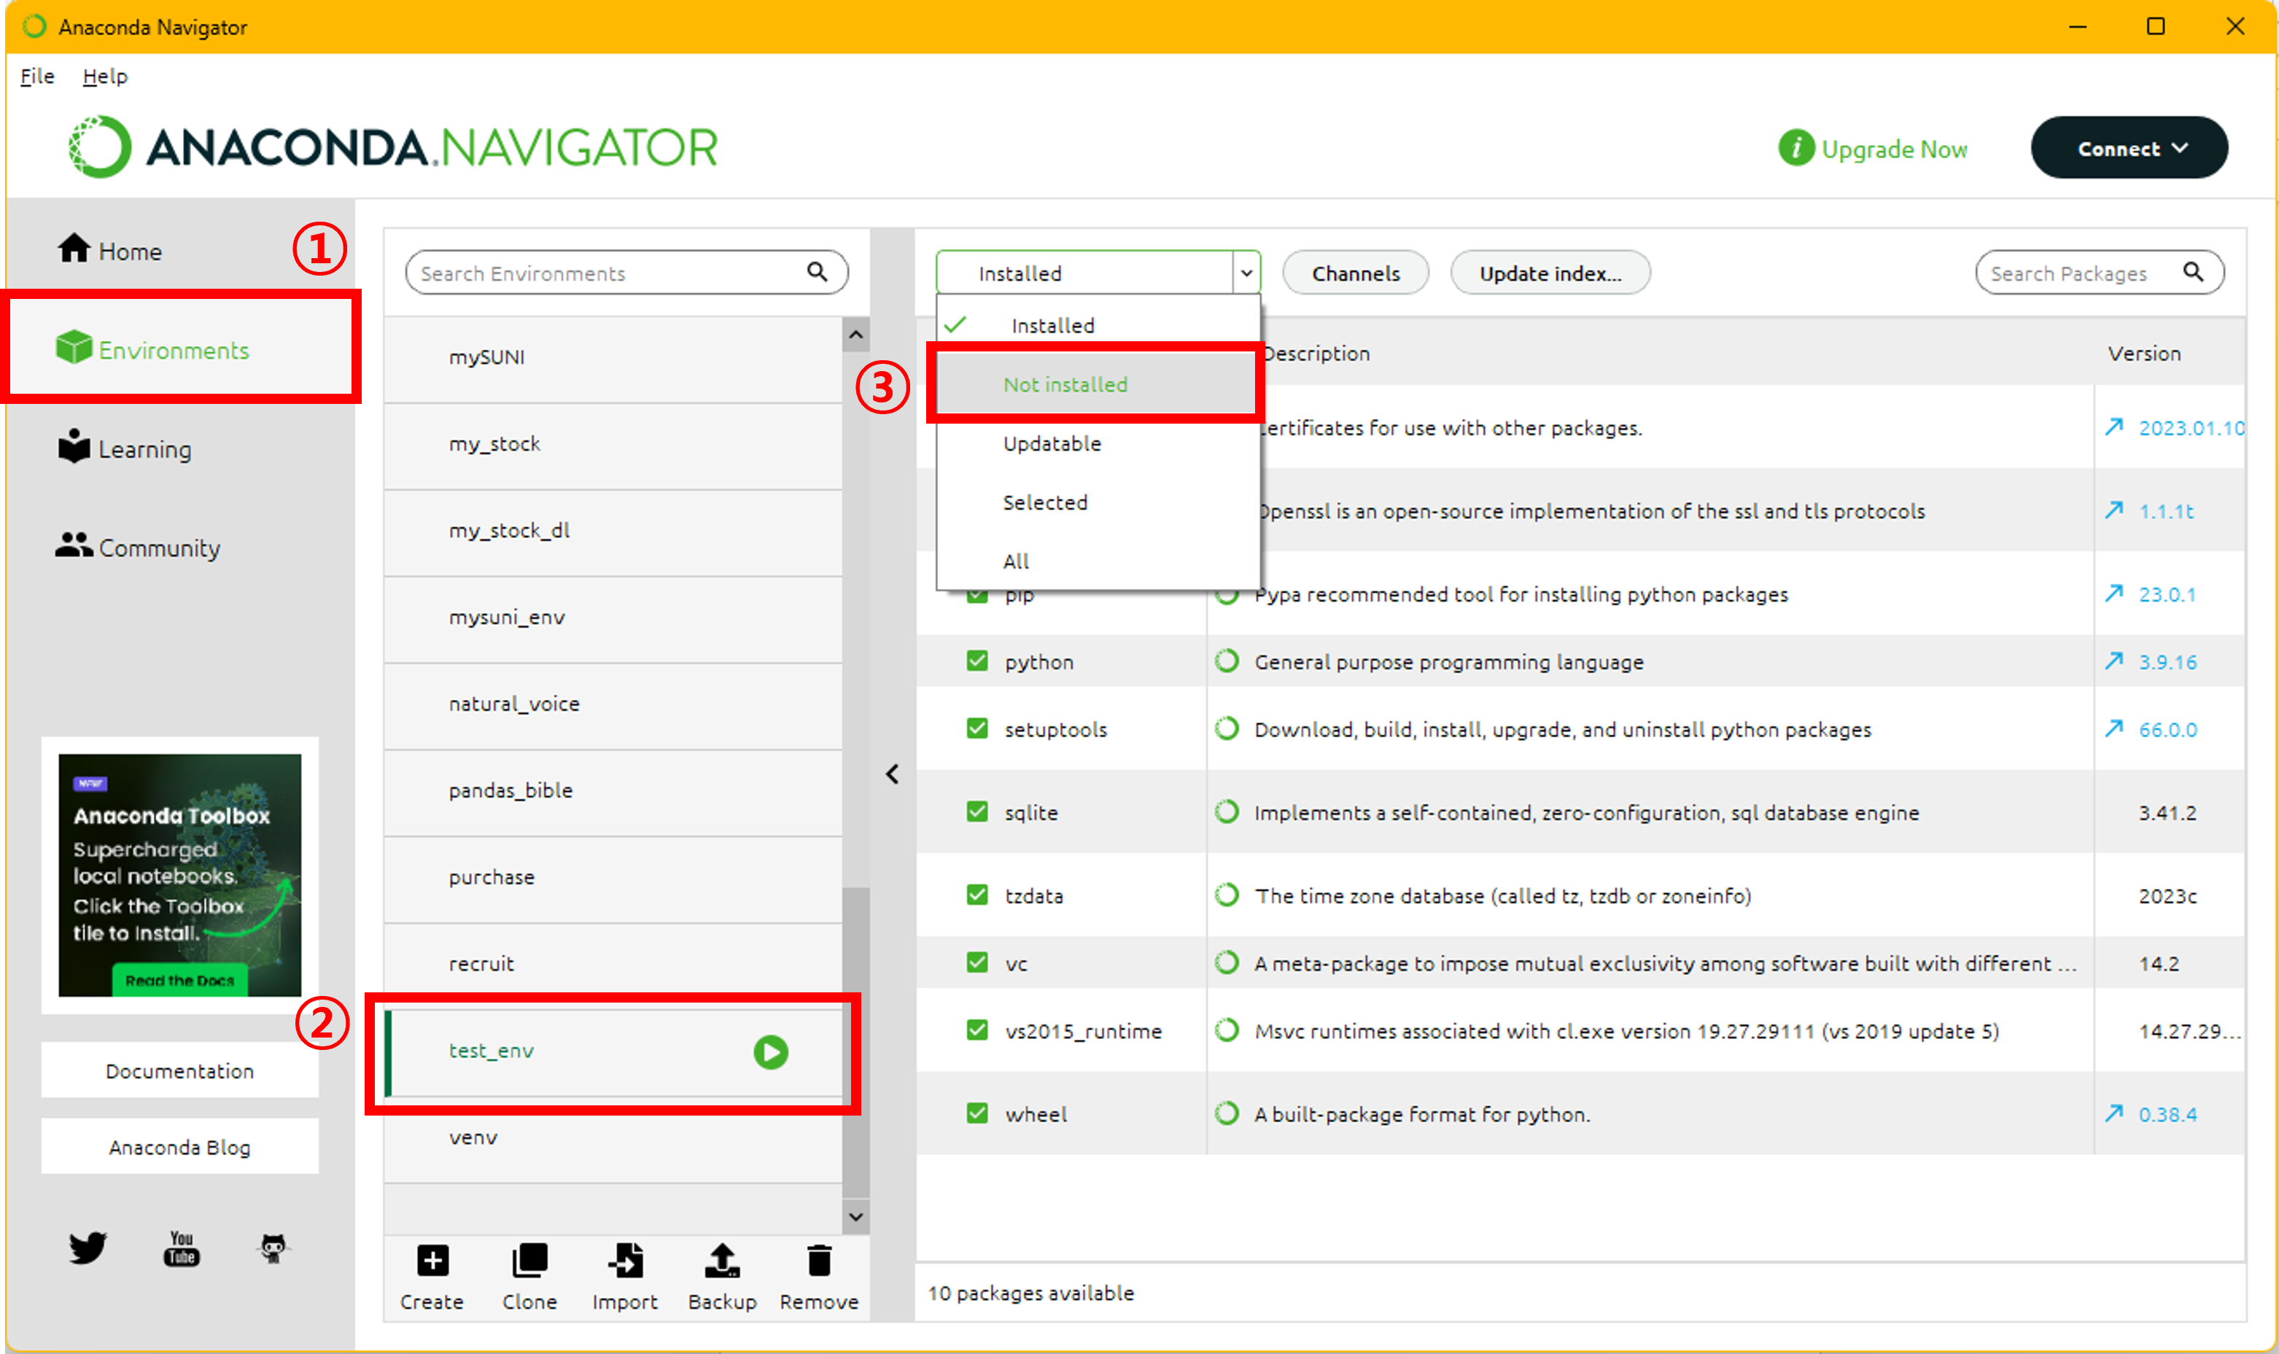
Task: Click the Upgrade Now link
Action: click(1894, 149)
